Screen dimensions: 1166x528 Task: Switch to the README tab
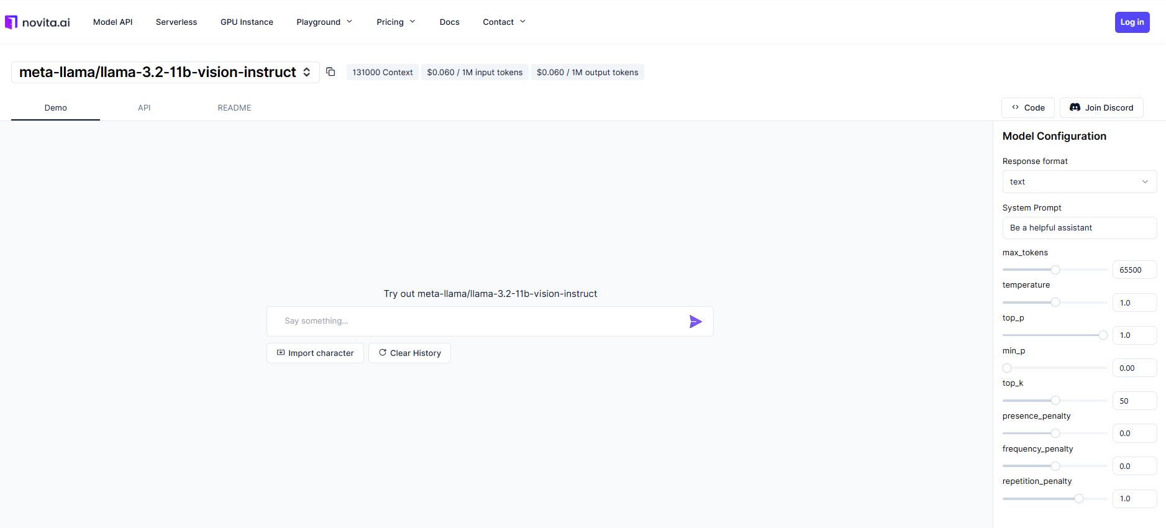tap(234, 108)
